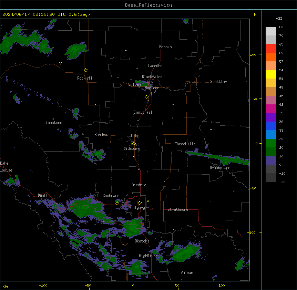Click the Blackfalds city label
297x290 pixels.
[x=152, y=77]
